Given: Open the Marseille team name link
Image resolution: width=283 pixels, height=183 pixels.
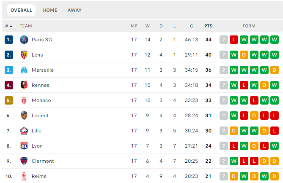Looking at the screenshot, I should (42, 70).
